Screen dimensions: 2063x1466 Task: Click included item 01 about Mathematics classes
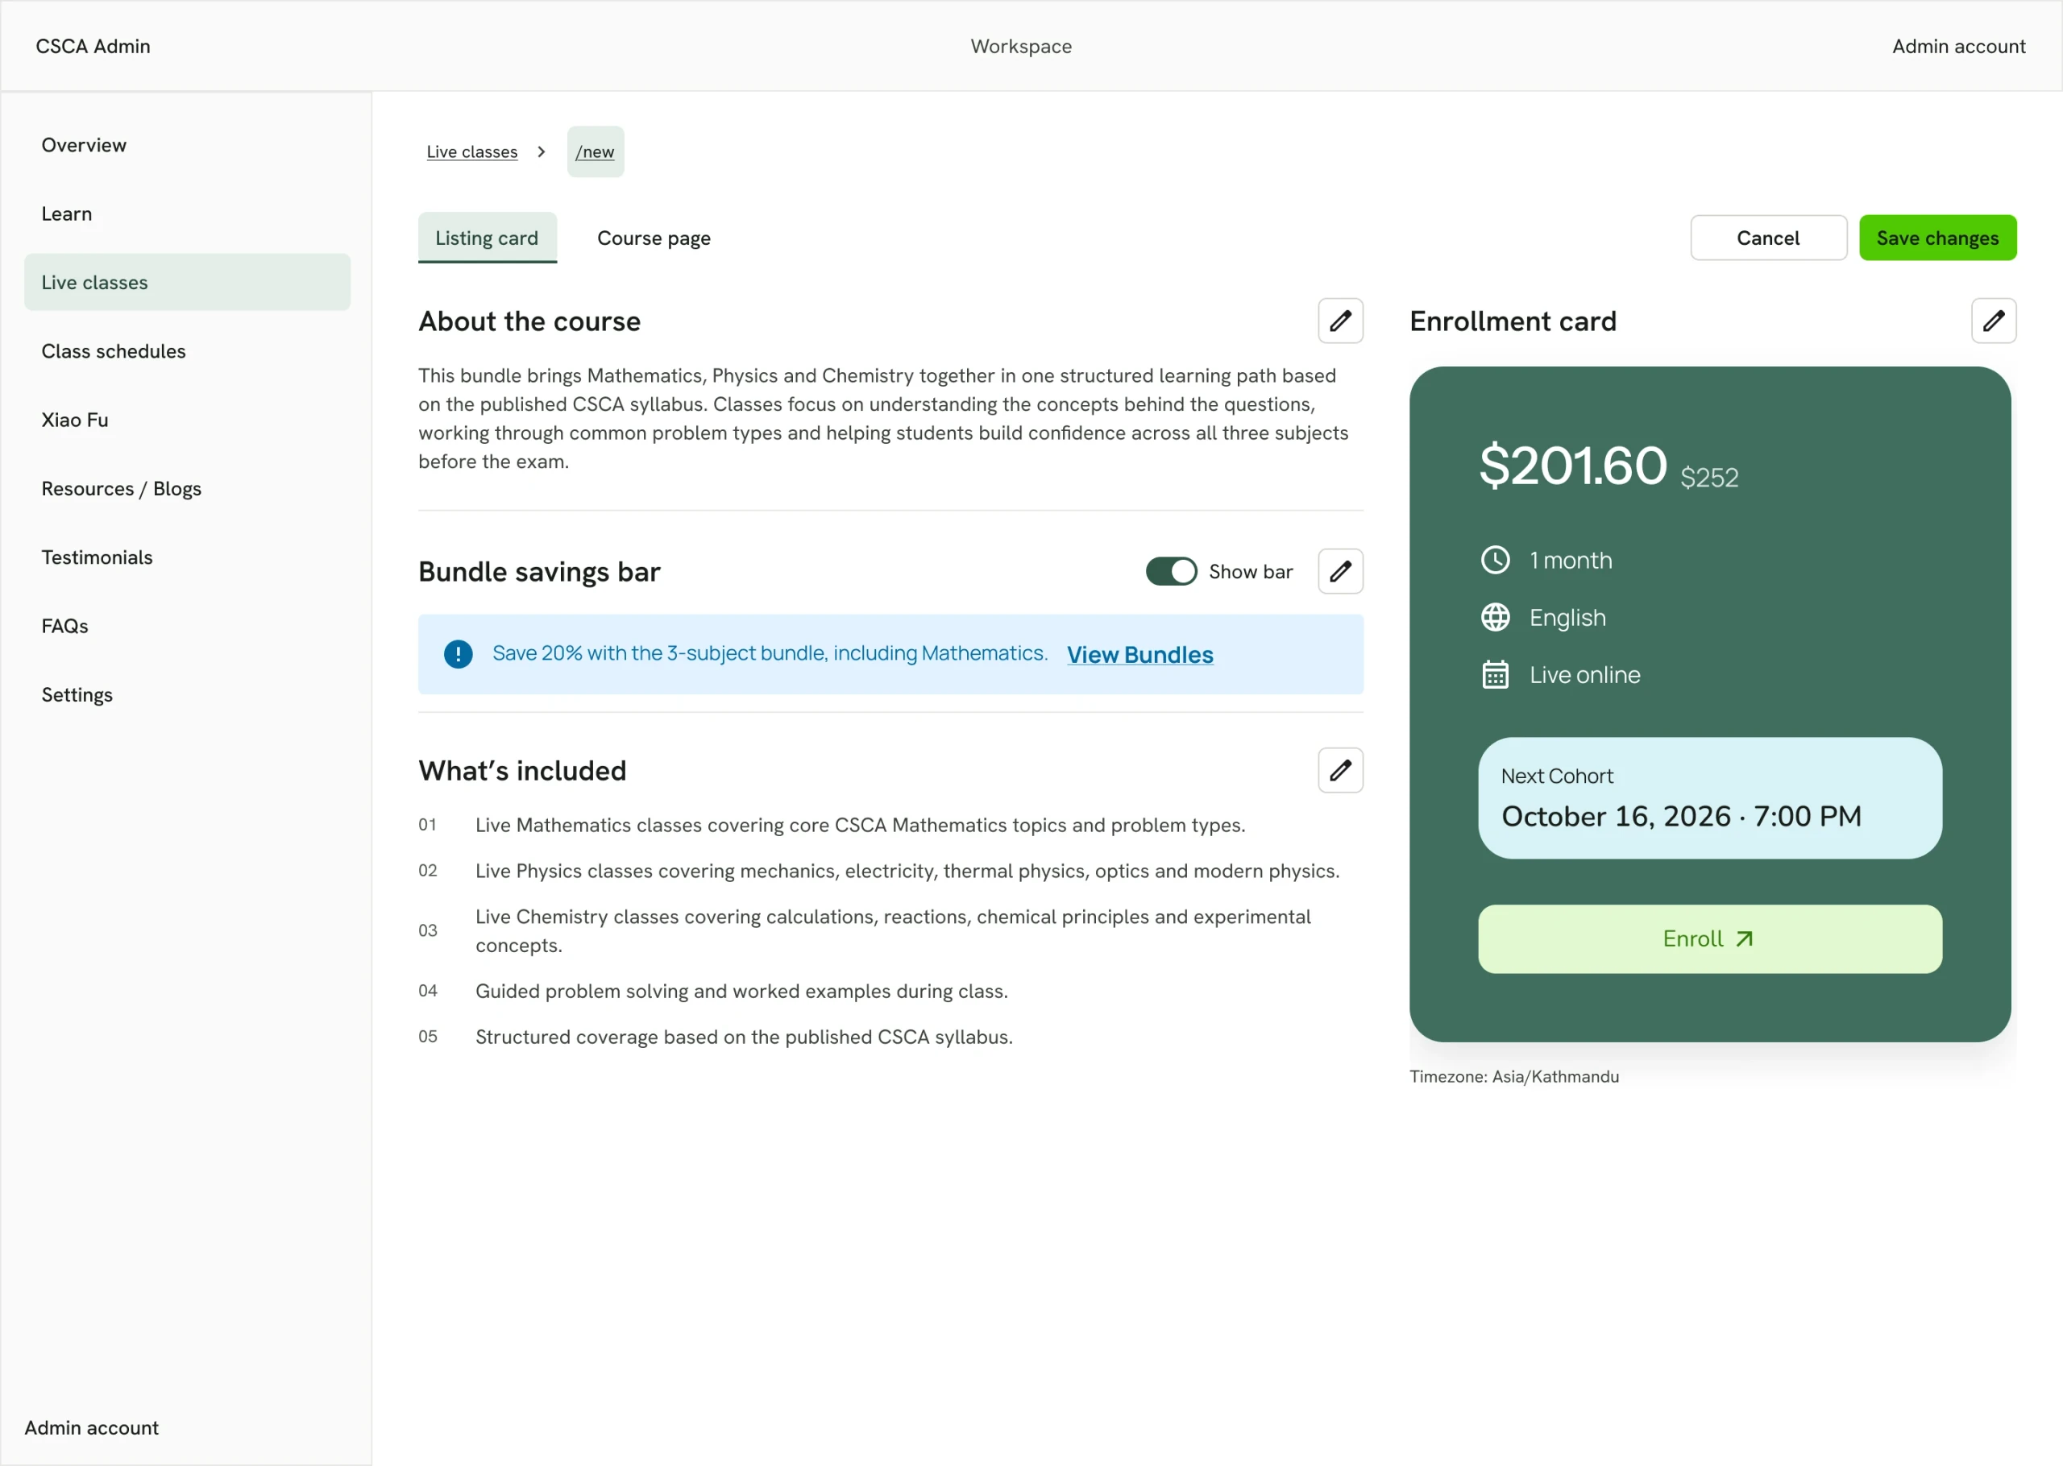click(x=860, y=825)
